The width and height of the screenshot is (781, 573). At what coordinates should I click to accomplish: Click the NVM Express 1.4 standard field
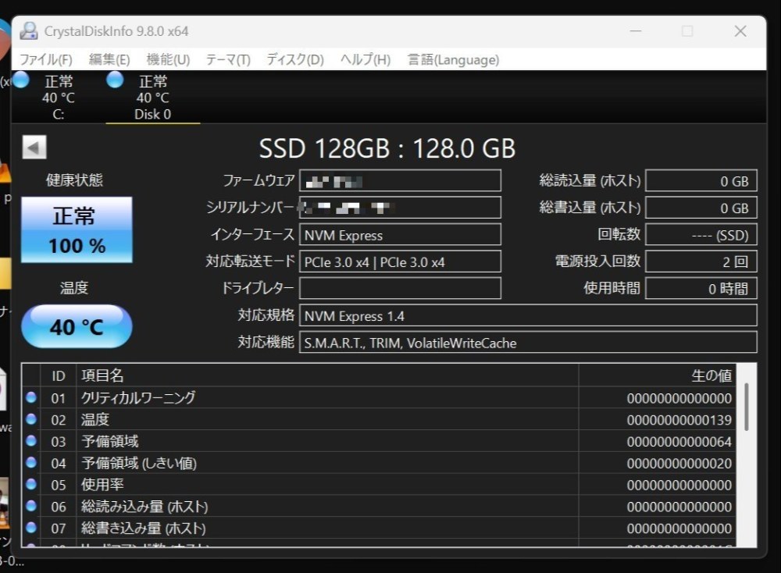(x=528, y=315)
